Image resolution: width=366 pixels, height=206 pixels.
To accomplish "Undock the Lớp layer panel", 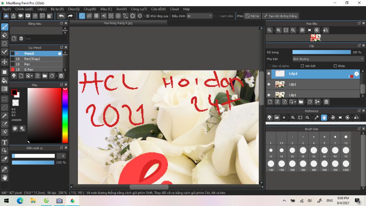I will point(359,45).
